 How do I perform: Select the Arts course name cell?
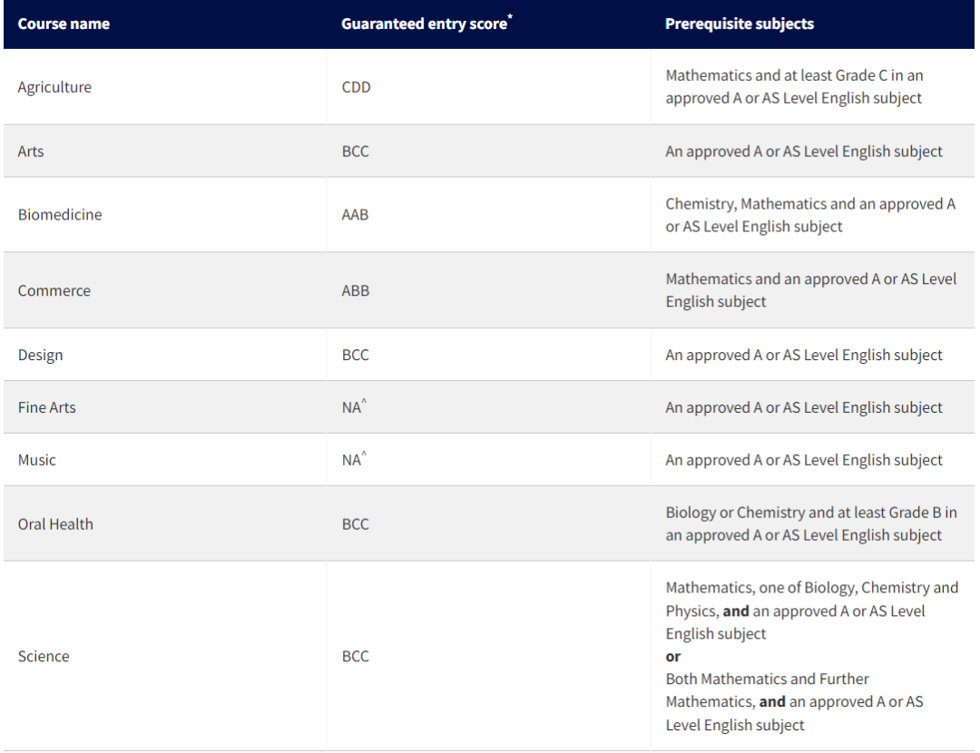pyautogui.click(x=31, y=152)
